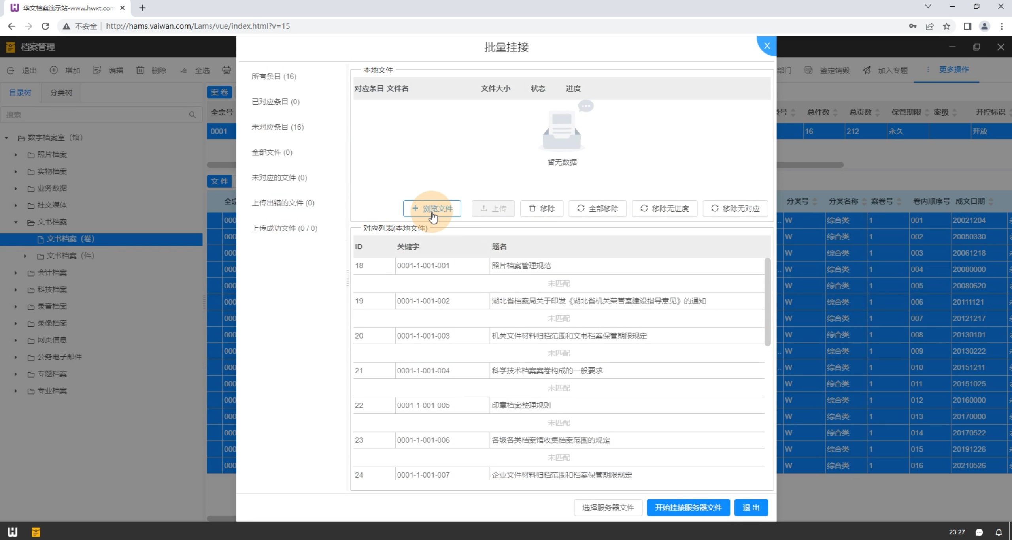
Task: Click the 增加 add icon in toolbar
Action: click(x=54, y=70)
